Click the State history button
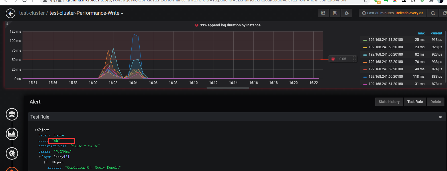 coord(389,102)
